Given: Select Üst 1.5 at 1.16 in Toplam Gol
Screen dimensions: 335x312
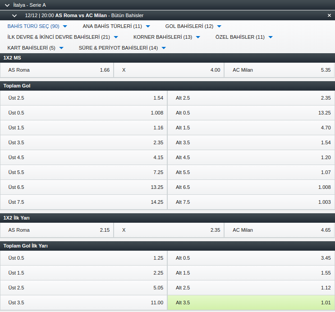Looking at the screenshot, I should pyautogui.click(x=83, y=128).
